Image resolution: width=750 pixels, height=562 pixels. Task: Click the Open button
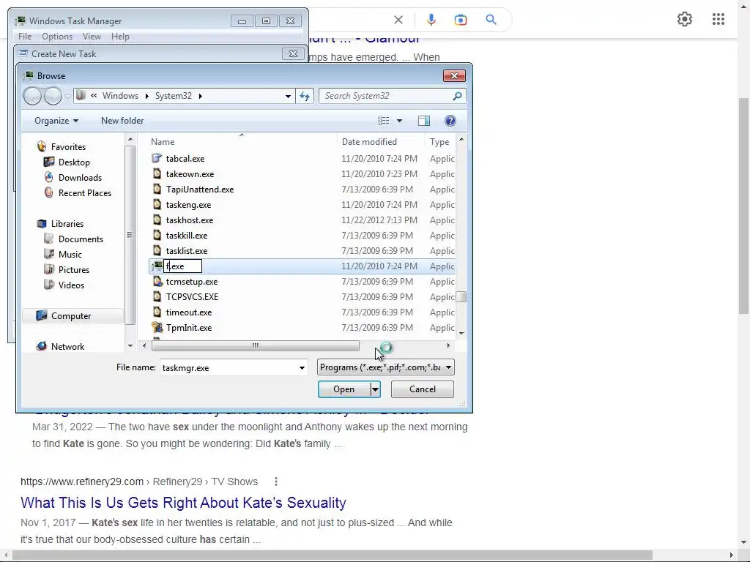pyautogui.click(x=344, y=389)
